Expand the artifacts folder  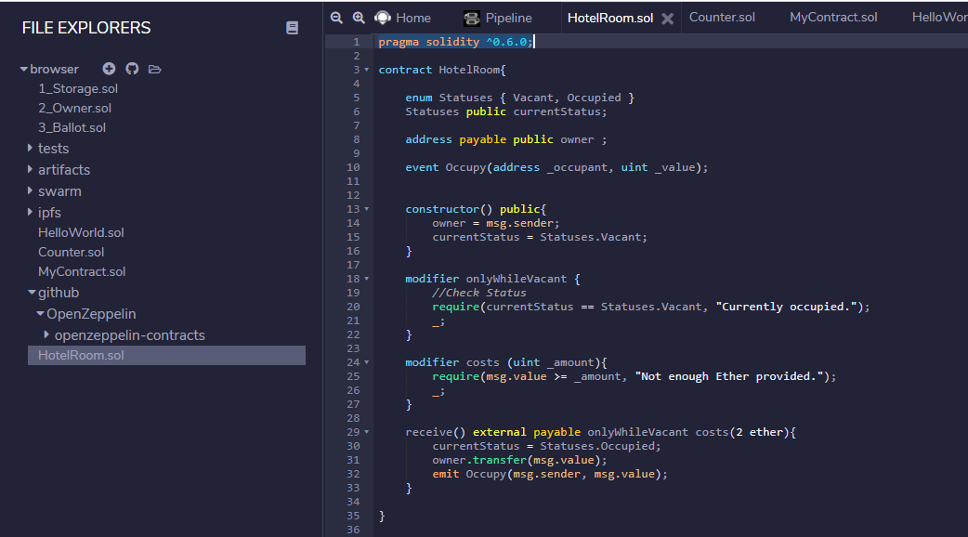pyautogui.click(x=30, y=169)
